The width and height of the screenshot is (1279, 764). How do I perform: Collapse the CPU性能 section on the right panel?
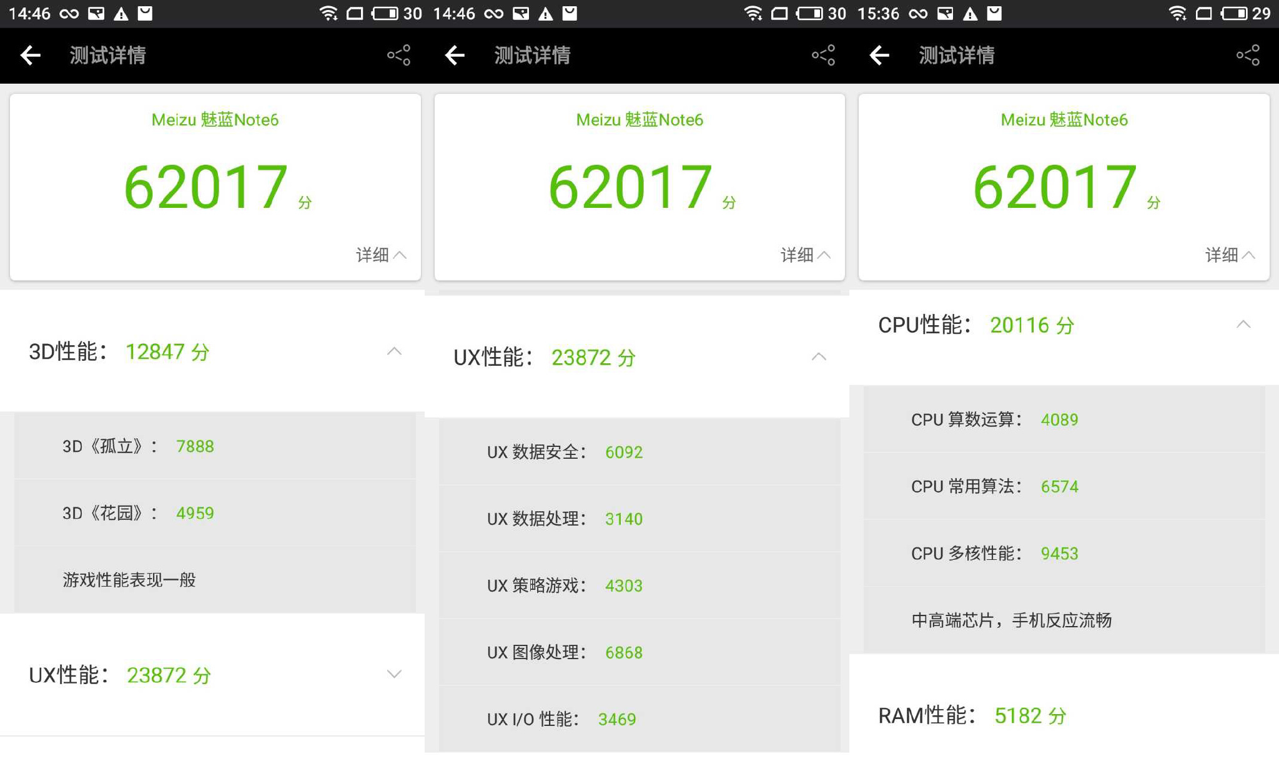click(1245, 324)
